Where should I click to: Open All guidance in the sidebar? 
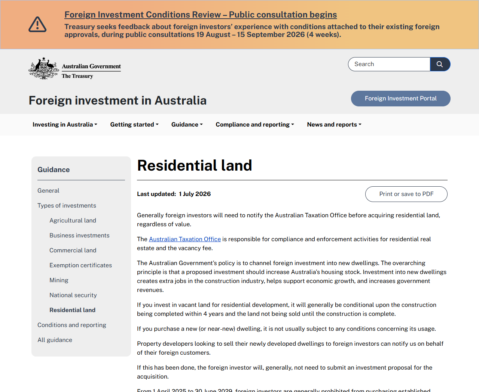click(55, 340)
